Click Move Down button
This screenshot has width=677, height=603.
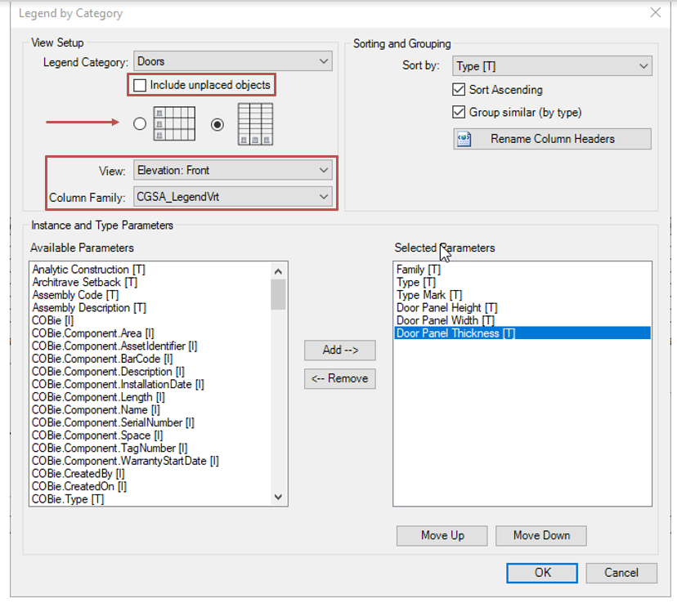(x=541, y=535)
